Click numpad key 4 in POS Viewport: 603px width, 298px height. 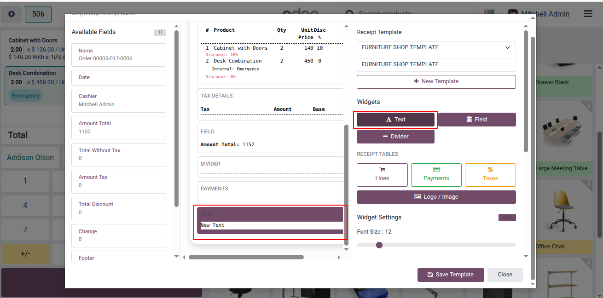(x=25, y=205)
